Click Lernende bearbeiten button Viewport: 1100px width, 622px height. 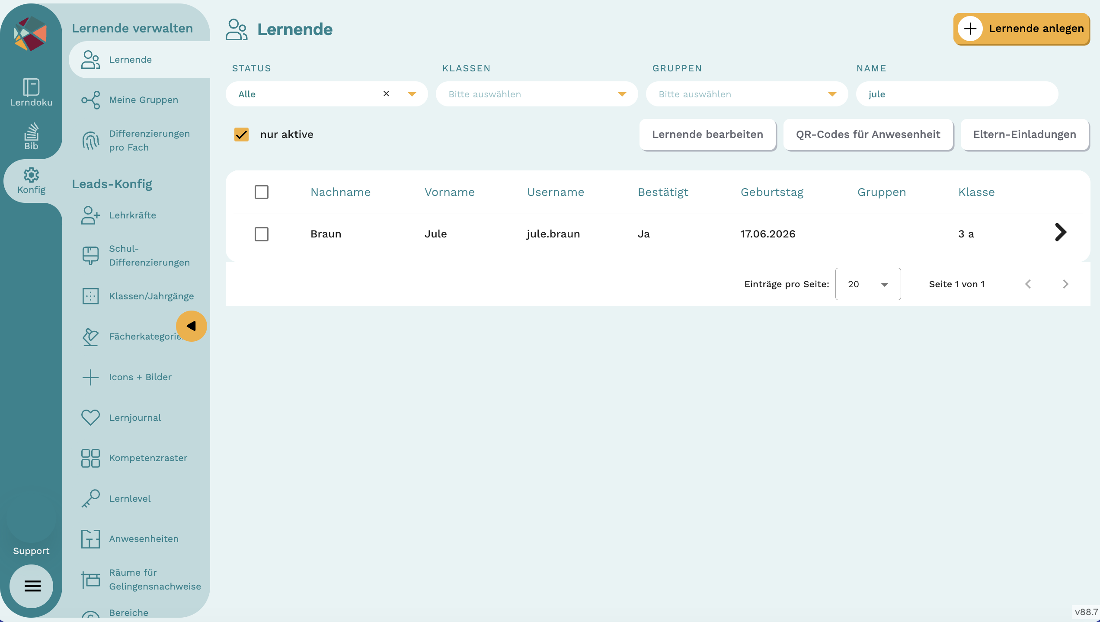pos(707,135)
